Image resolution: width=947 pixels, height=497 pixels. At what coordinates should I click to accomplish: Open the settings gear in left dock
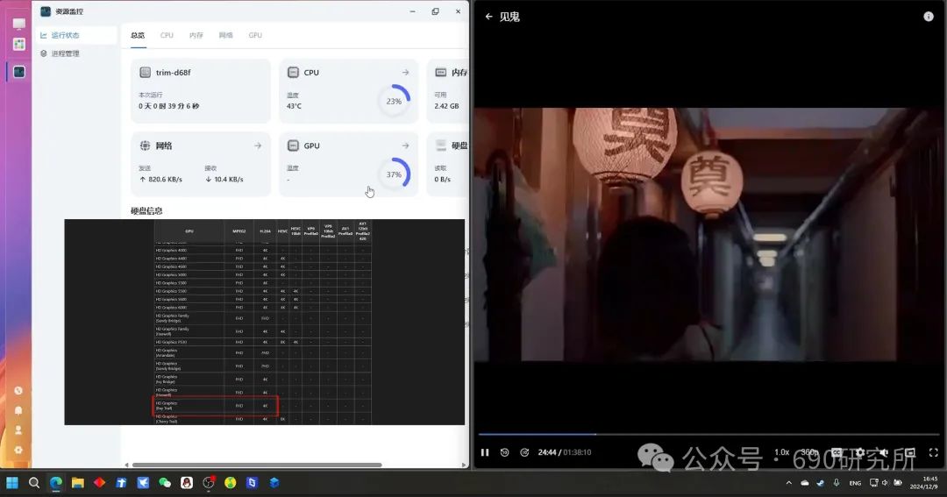click(x=18, y=450)
